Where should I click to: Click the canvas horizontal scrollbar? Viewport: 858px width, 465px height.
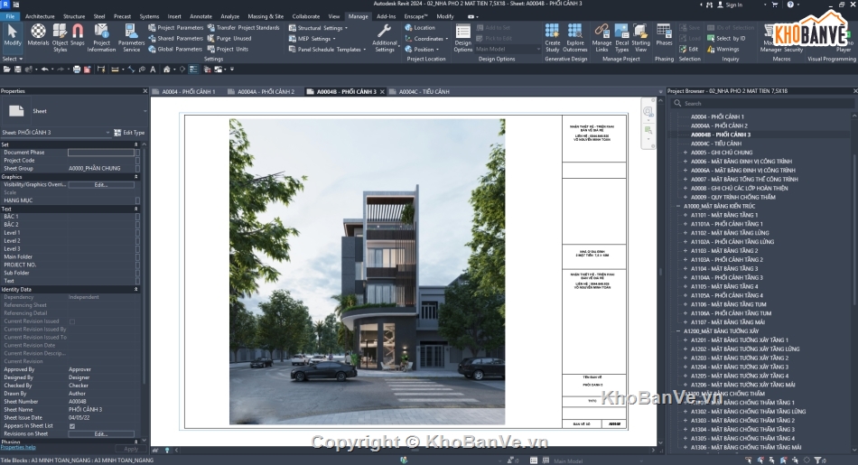coord(415,451)
